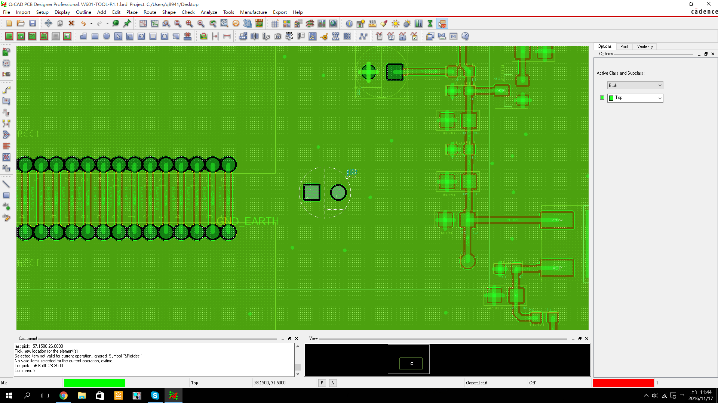Click the zoom in magnifier icon
718x403 pixels.
[x=189, y=24]
